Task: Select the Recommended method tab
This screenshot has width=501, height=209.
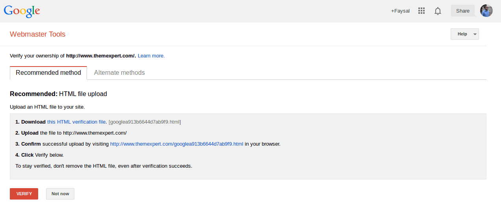Action: pyautogui.click(x=48, y=73)
